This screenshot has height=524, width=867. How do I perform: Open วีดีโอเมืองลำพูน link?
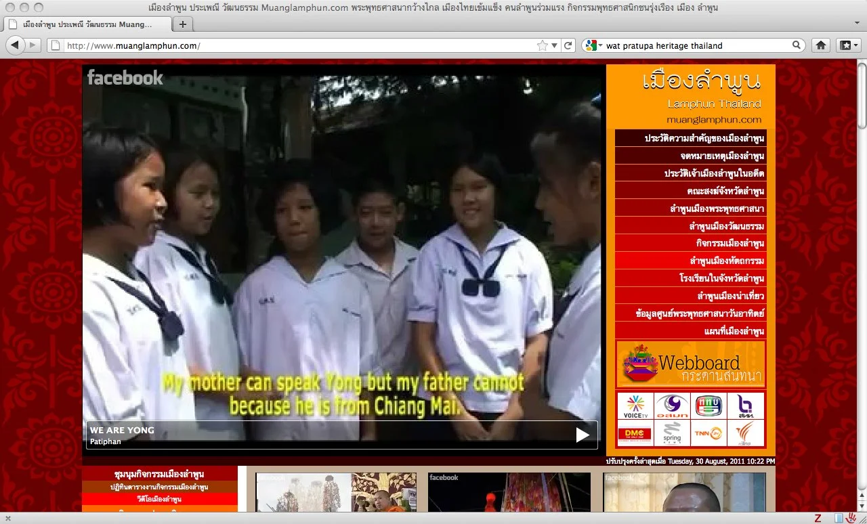point(160,499)
